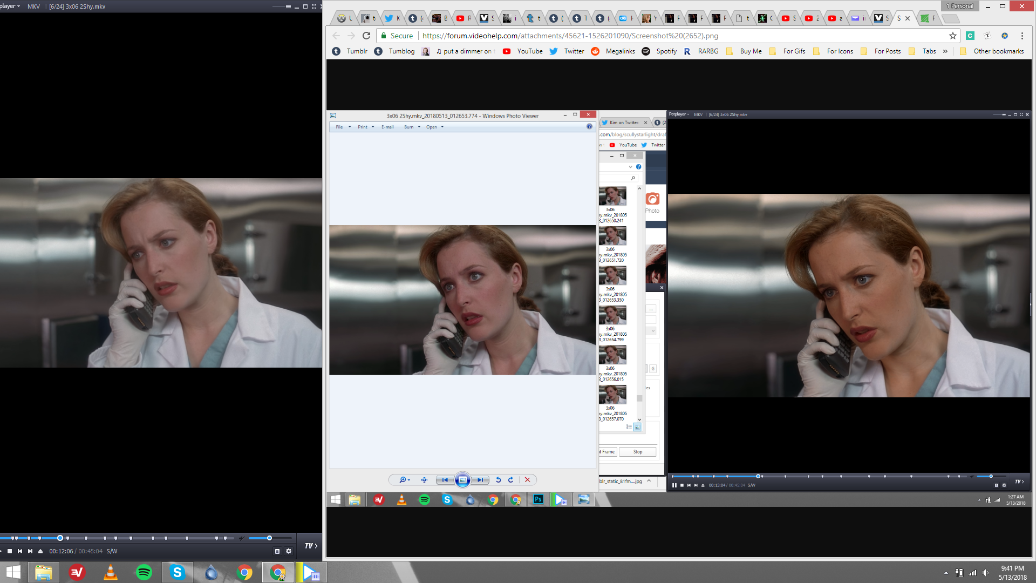The image size is (1036, 583).
Task: Switch to the YouTube tab labeled R
Action: point(464,18)
